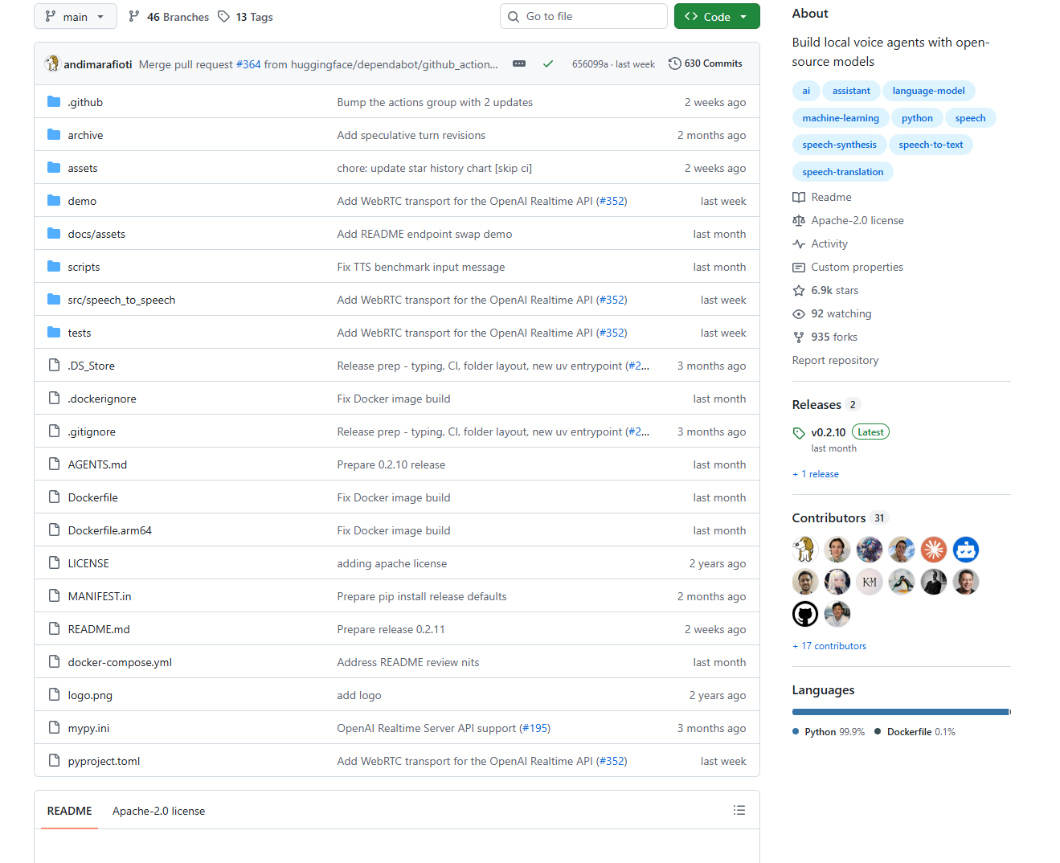Click the tag icon next to v0.2.10
The width and height of the screenshot is (1060, 863).
pos(799,433)
